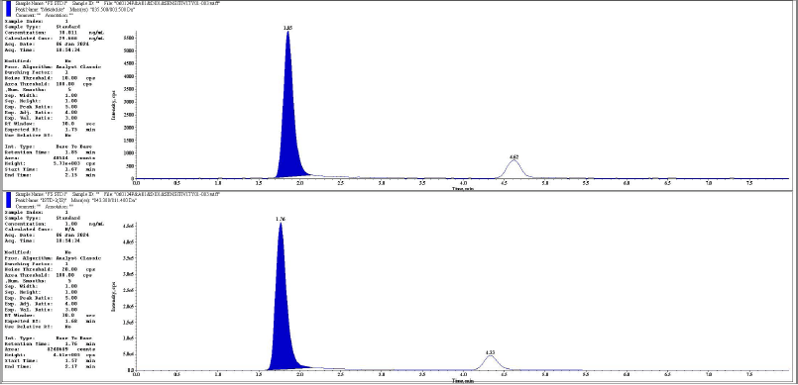Click the End Time 2.17 min row
This screenshot has height=385, width=798.
click(x=50, y=365)
